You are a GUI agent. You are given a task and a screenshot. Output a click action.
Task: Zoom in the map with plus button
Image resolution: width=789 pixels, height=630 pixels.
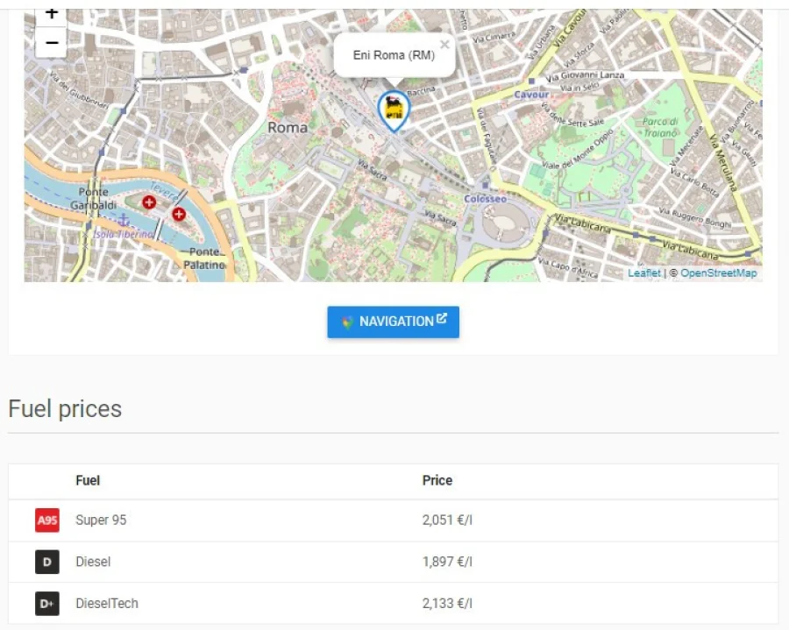pyautogui.click(x=52, y=15)
